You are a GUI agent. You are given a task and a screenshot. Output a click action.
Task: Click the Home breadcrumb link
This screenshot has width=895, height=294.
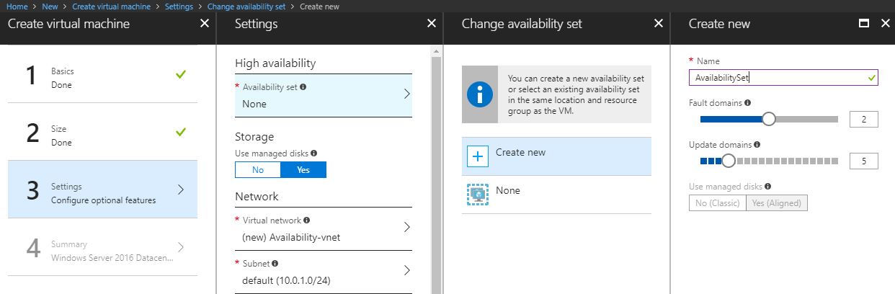pos(17,6)
